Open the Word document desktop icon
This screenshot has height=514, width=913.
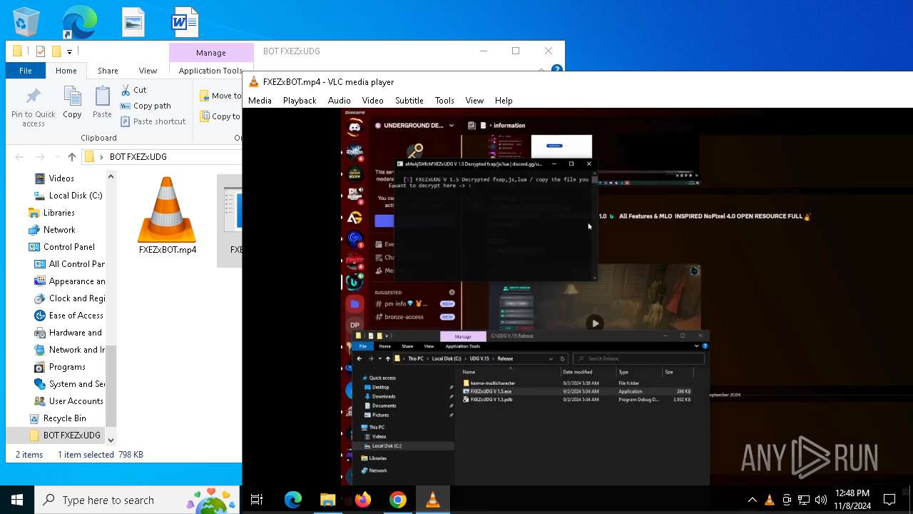click(184, 22)
